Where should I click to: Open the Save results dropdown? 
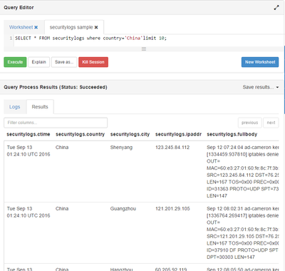[x=261, y=87]
